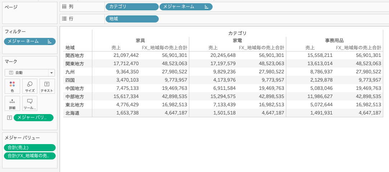Click the 家電 category column header
This screenshot has width=389, height=172.
[237, 40]
